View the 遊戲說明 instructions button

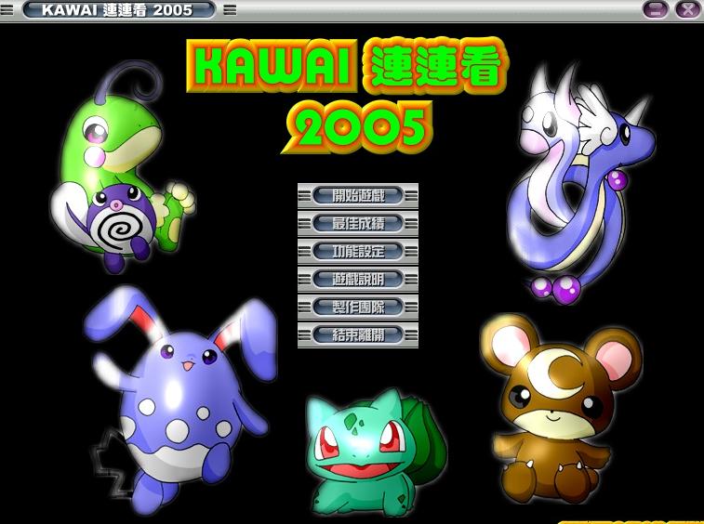(358, 279)
